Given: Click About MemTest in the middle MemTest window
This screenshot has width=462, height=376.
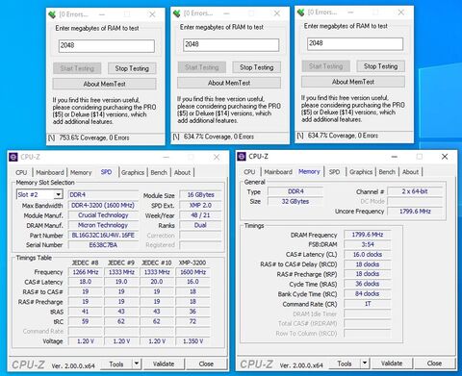Looking at the screenshot, I should (x=229, y=83).
